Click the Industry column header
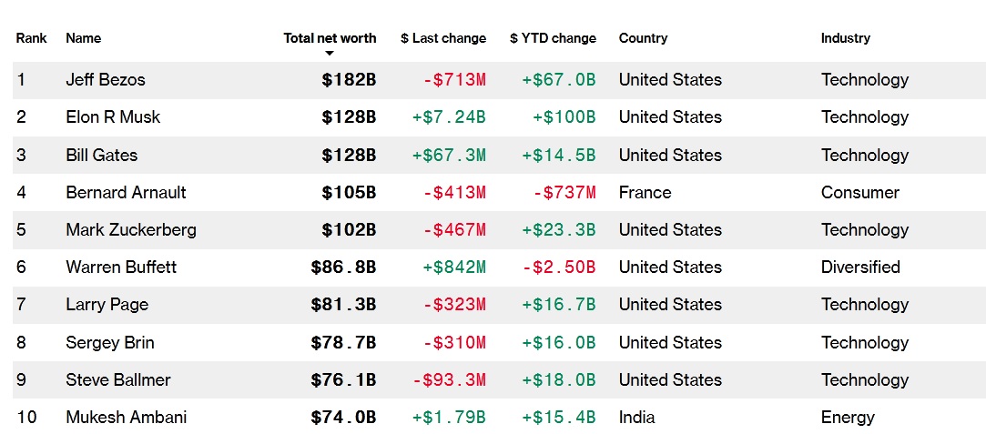 coord(845,38)
